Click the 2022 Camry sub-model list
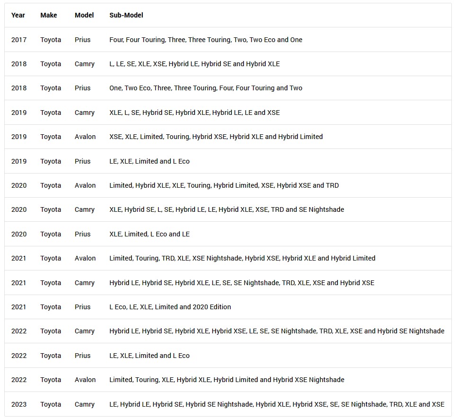This screenshot has width=458, height=418. pos(277,331)
